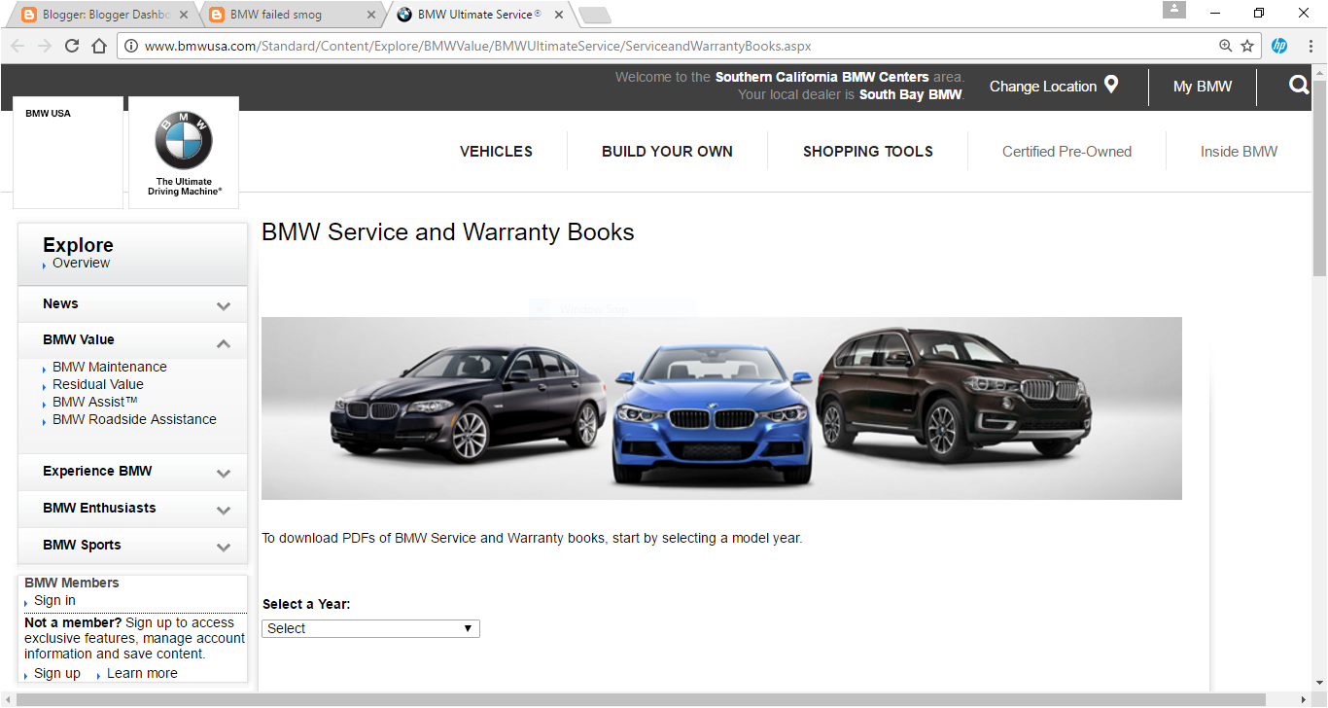
Task: Open BMW Assist link
Action: [x=95, y=402]
